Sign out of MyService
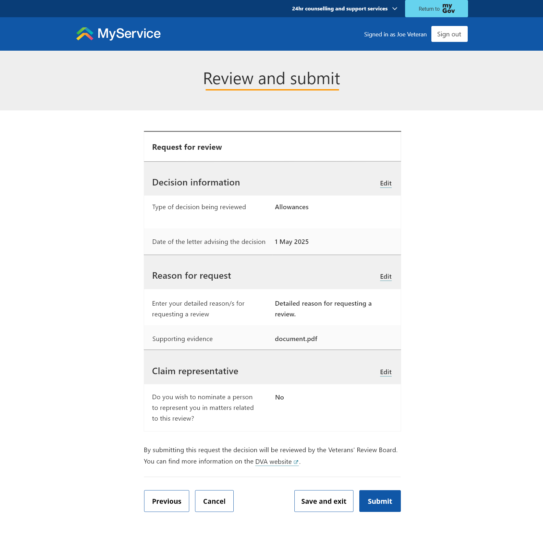Viewport: 543px width, 534px height. pos(449,34)
